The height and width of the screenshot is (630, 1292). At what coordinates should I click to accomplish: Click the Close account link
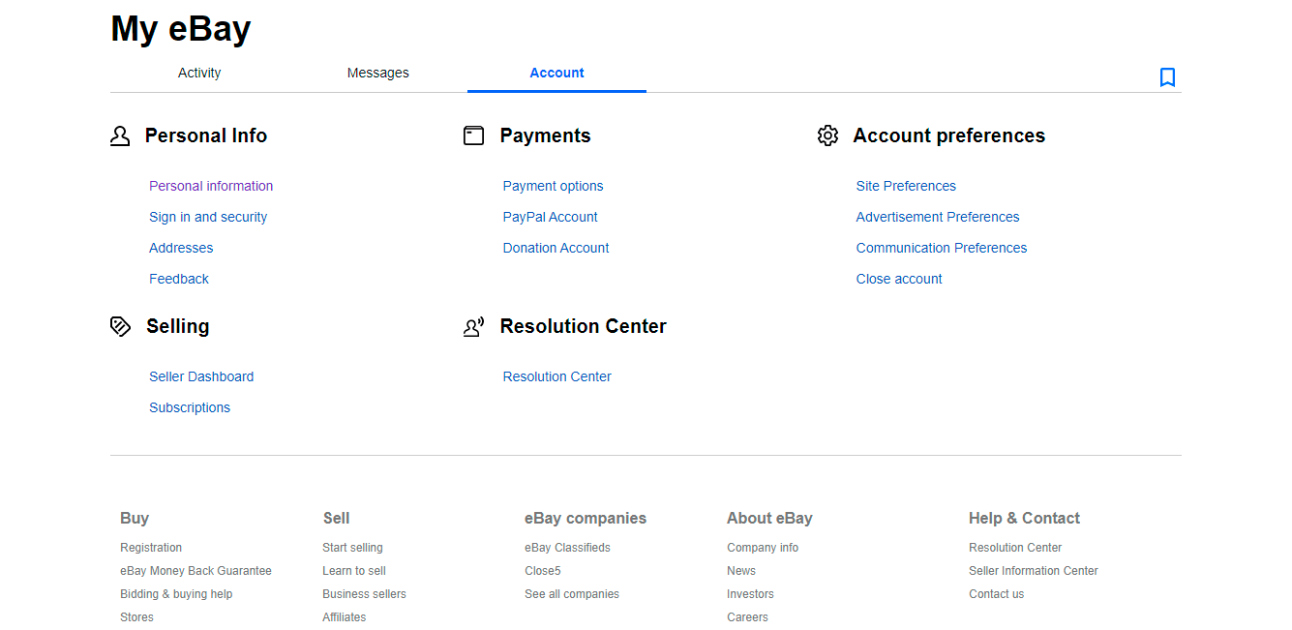(899, 279)
